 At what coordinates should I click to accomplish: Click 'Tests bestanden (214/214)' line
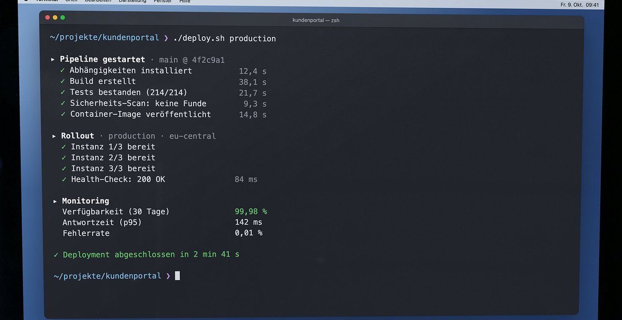click(129, 93)
